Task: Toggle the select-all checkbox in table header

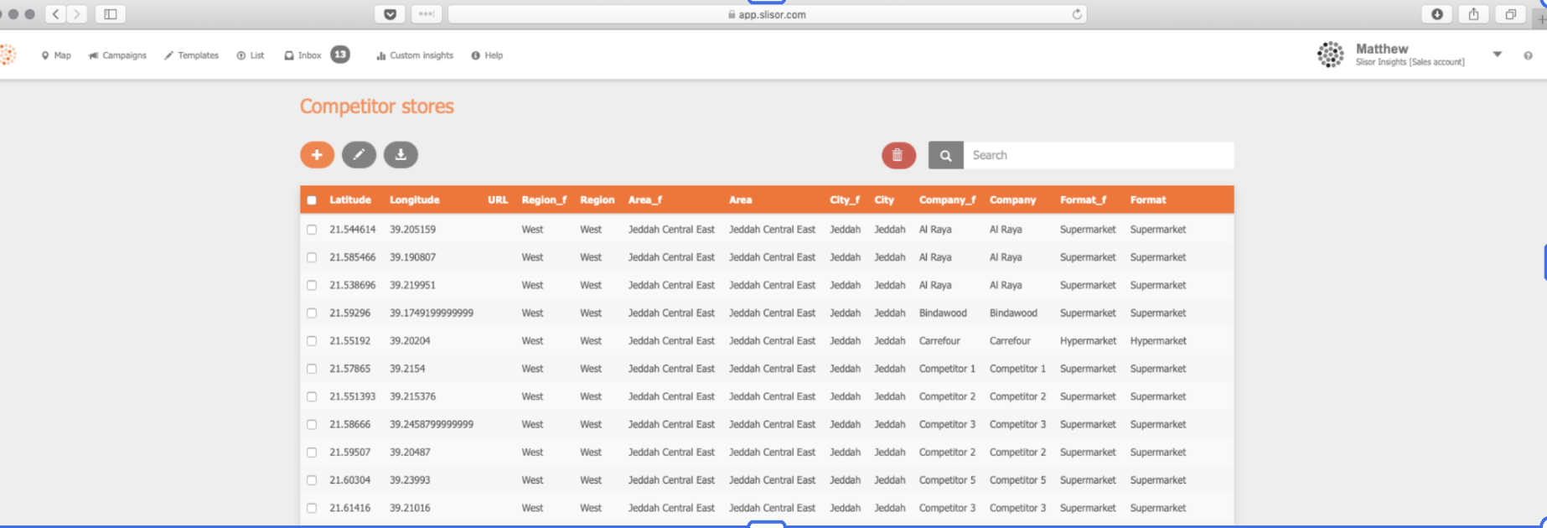Action: click(x=312, y=200)
